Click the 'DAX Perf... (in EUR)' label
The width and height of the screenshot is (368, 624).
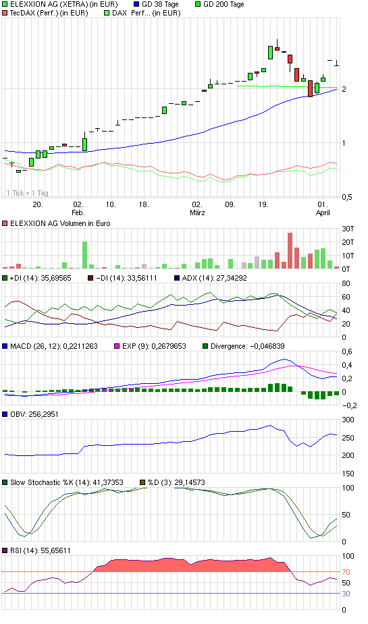146,13
